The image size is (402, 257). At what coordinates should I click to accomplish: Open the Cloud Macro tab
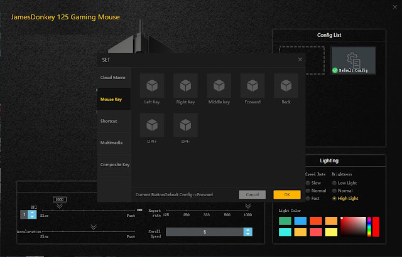pos(114,78)
